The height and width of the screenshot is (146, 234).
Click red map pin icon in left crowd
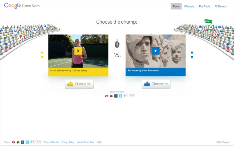(21, 36)
